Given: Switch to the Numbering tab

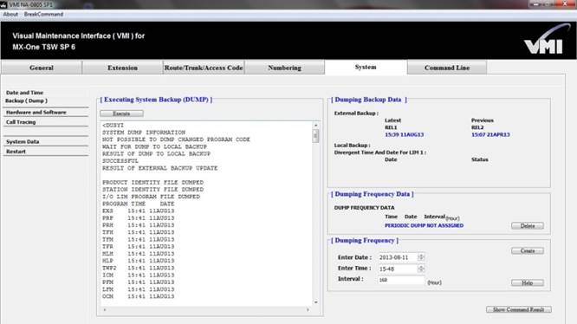Looking at the screenshot, I should coord(284,68).
